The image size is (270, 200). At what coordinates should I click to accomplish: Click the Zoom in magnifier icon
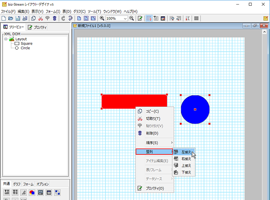(102, 19)
